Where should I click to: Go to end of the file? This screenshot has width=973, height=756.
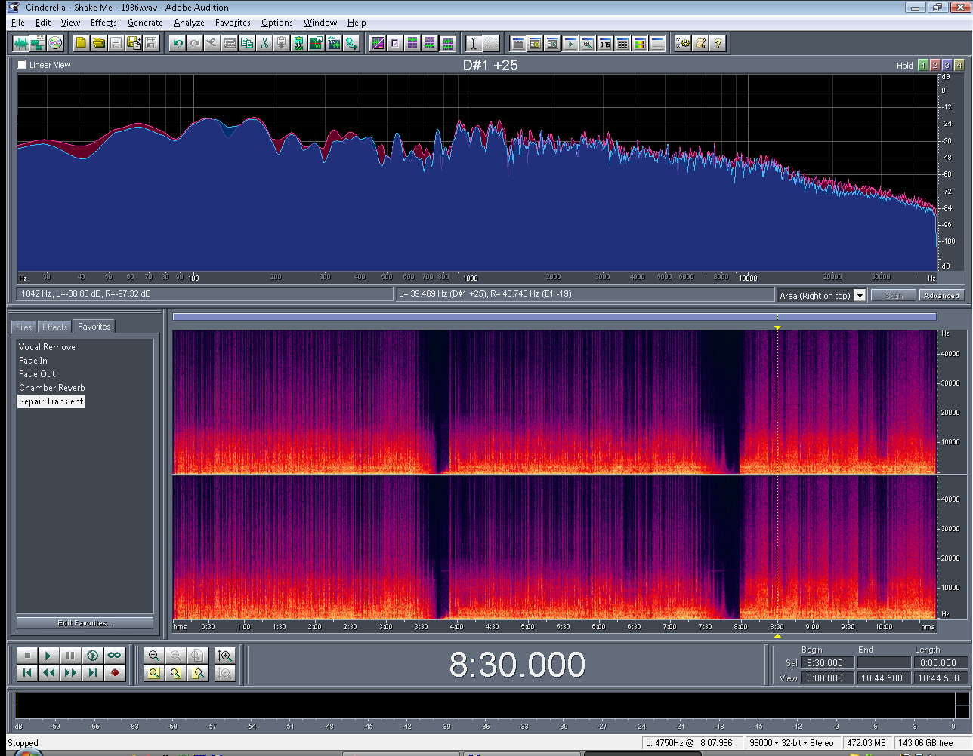[92, 672]
